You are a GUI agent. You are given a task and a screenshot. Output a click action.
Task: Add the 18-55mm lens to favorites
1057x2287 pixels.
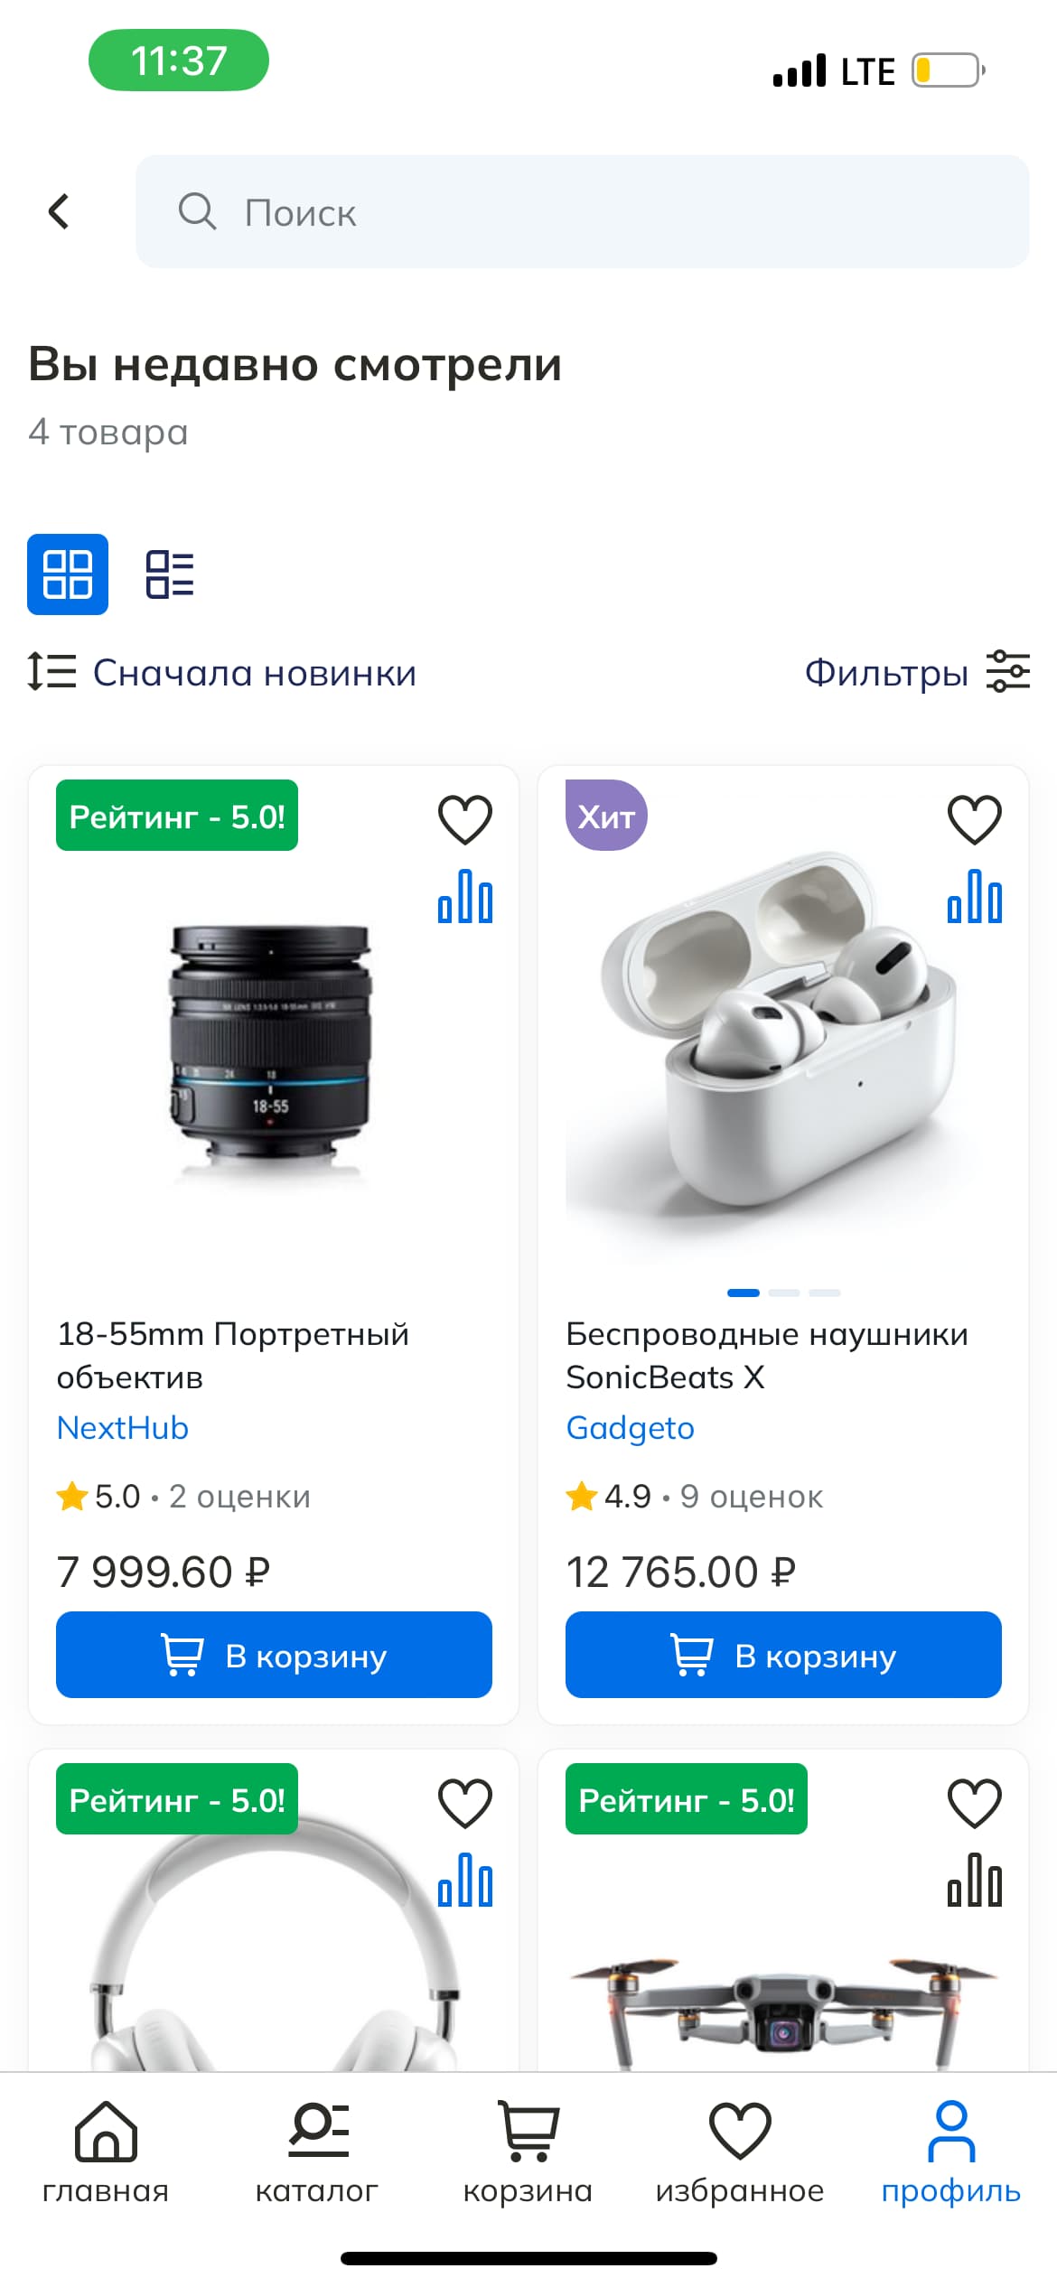(465, 819)
